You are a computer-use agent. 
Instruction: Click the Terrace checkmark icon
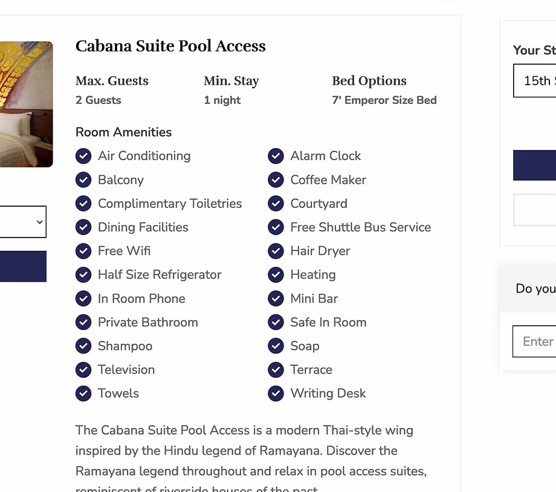(x=276, y=370)
